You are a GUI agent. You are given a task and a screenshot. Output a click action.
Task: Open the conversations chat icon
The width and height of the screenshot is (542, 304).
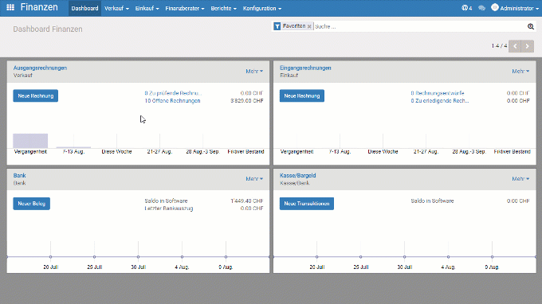[481, 8]
